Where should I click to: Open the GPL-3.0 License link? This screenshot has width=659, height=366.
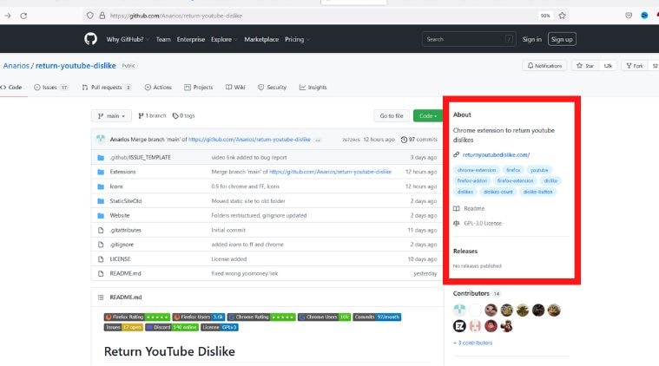point(478,223)
